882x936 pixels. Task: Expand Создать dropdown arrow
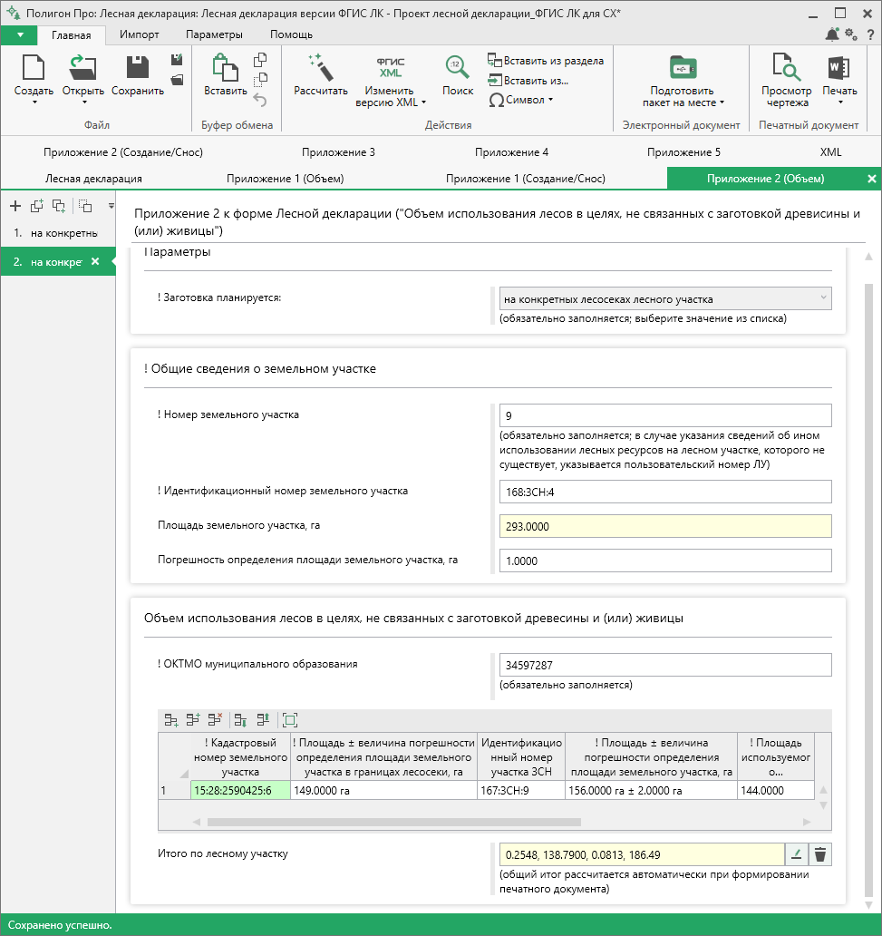[34, 102]
